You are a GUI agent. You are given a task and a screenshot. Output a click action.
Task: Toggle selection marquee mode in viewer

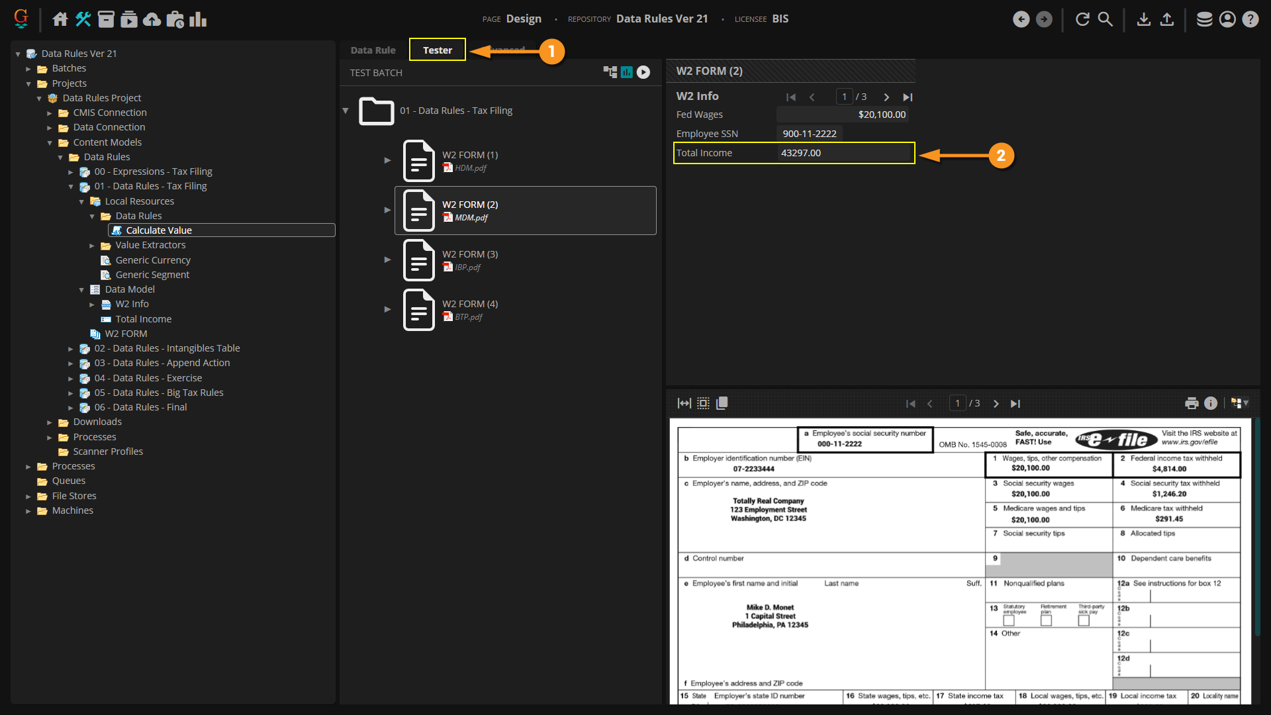[703, 403]
